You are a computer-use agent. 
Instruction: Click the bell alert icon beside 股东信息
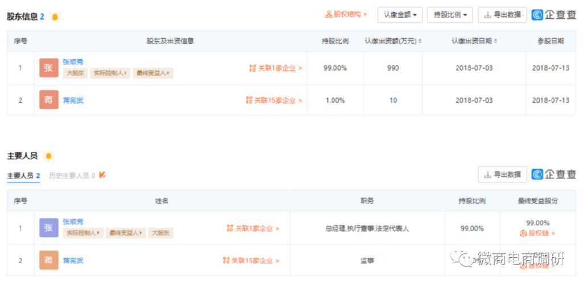55,16
